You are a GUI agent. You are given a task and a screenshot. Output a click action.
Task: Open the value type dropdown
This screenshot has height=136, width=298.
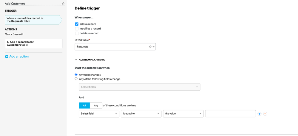(x=183, y=114)
